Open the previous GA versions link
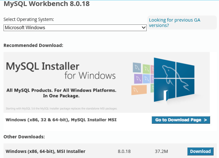The image size is (219, 158). click(x=174, y=23)
